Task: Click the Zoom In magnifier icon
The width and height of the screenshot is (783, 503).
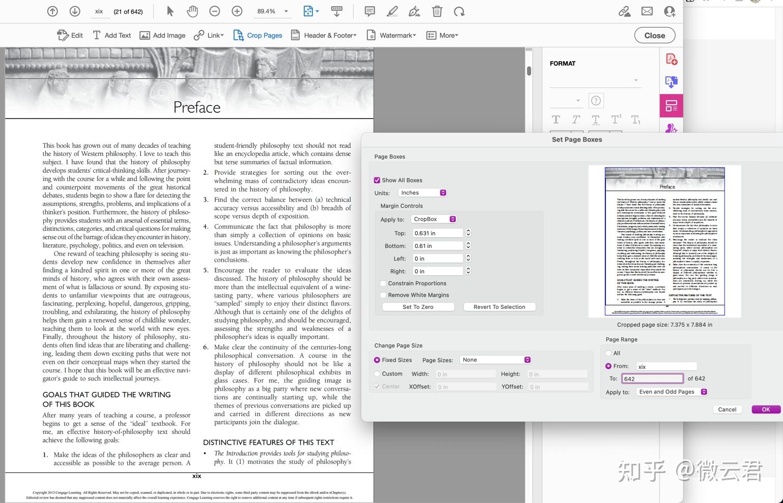Action: tap(237, 11)
